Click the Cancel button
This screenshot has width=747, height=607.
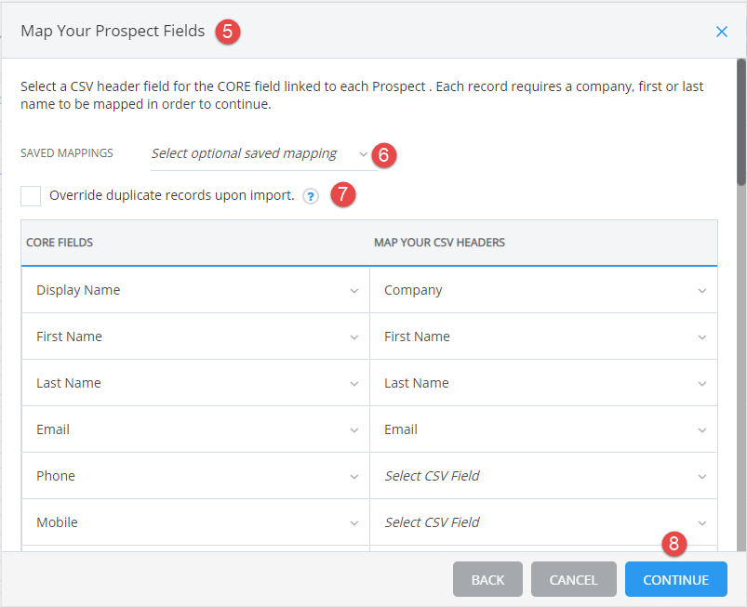pyautogui.click(x=574, y=579)
